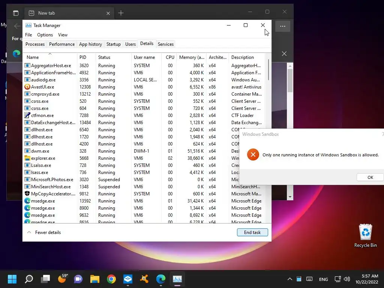Open the volume tray icon
Screen dimensions: 384x288
click(347, 279)
